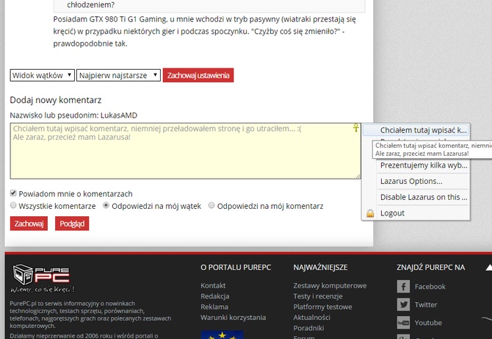Click the 'ZNAJDŹ PUREPC NA' footer heading
This screenshot has width=492, height=339.
[430, 268]
